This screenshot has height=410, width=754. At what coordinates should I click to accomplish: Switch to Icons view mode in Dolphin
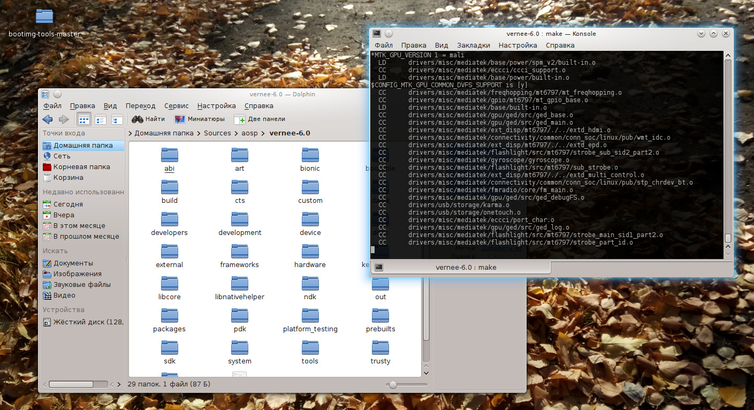[84, 119]
